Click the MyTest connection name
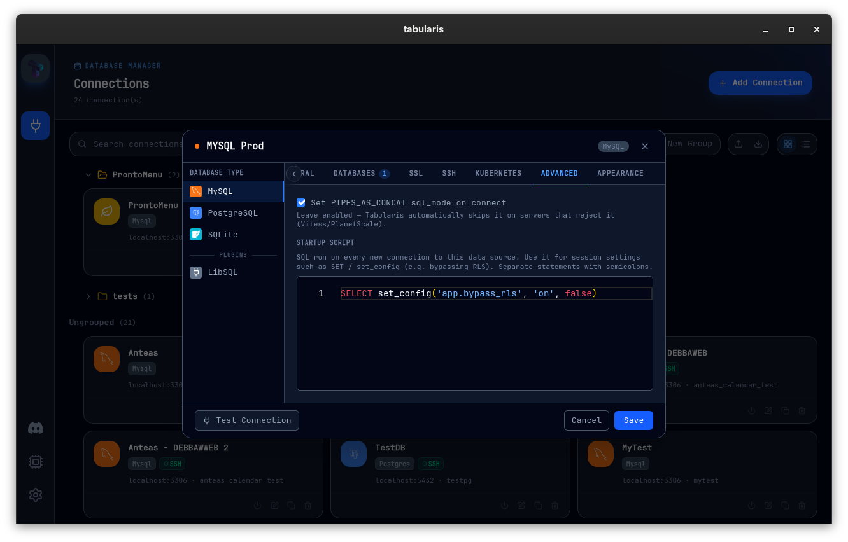This screenshot has height=542, width=848. [637, 448]
